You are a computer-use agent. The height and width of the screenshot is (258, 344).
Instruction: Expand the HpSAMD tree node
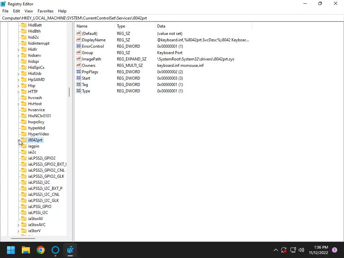click(x=18, y=80)
